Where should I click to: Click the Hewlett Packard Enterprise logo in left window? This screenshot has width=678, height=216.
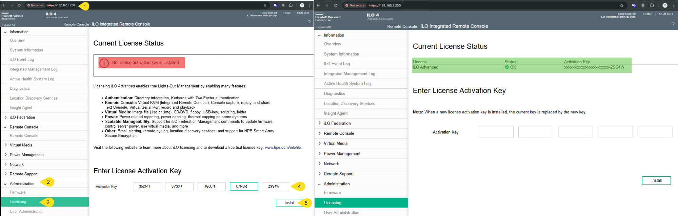pyautogui.click(x=12, y=16)
